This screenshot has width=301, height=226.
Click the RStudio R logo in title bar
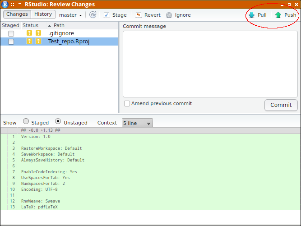click(x=5, y=4)
